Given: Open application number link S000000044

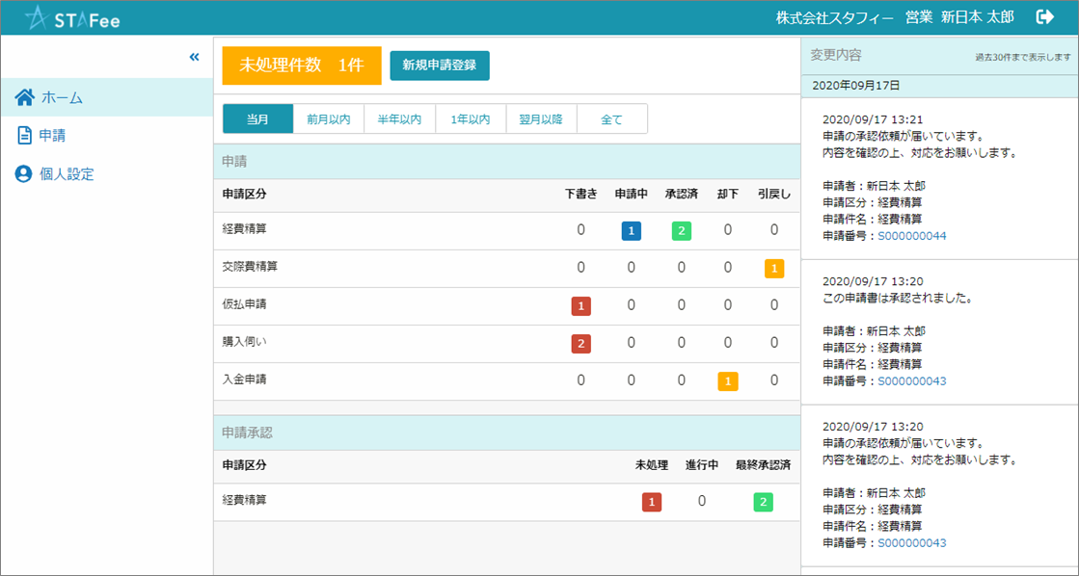Looking at the screenshot, I should tap(911, 236).
